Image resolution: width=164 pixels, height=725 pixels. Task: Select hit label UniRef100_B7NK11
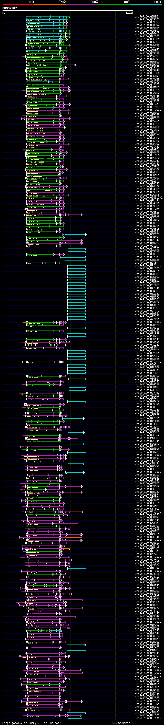147,271
